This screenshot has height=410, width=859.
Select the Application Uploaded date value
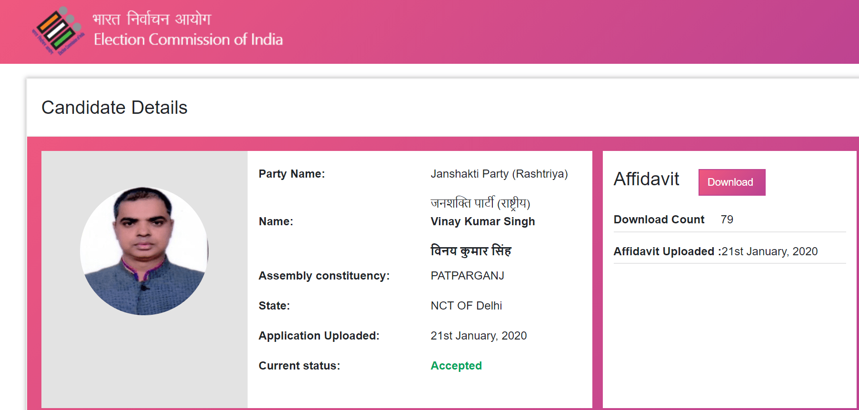coord(479,336)
